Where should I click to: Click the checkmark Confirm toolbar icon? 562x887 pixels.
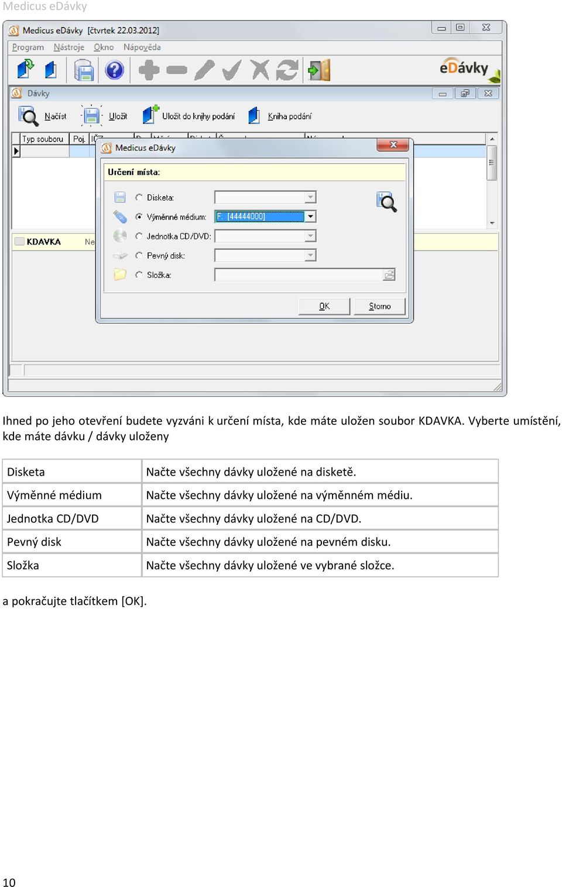coord(232,70)
